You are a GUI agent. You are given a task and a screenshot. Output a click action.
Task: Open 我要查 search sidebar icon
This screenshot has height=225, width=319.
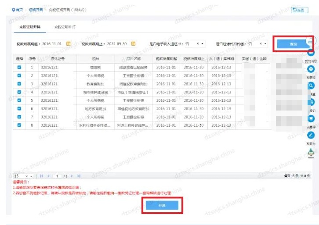(x=311, y=86)
